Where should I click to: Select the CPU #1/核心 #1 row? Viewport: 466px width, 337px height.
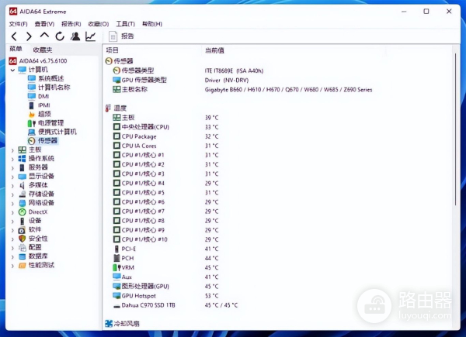click(x=166, y=155)
